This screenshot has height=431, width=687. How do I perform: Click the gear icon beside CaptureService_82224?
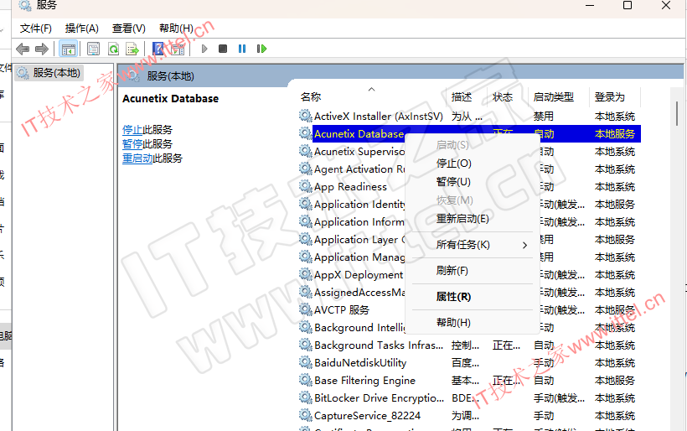pyautogui.click(x=306, y=415)
